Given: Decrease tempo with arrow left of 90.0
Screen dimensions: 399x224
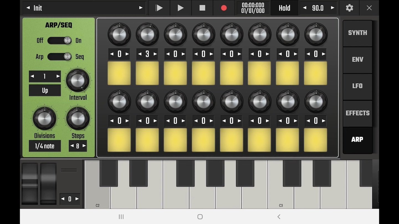Looking at the screenshot, I should pos(305,8).
